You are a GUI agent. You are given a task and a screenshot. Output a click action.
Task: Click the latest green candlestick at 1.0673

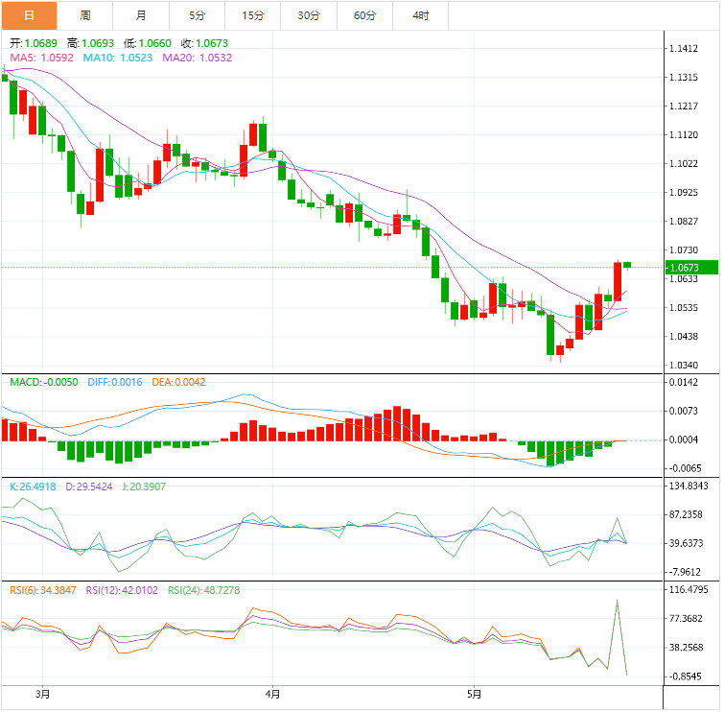[627, 265]
